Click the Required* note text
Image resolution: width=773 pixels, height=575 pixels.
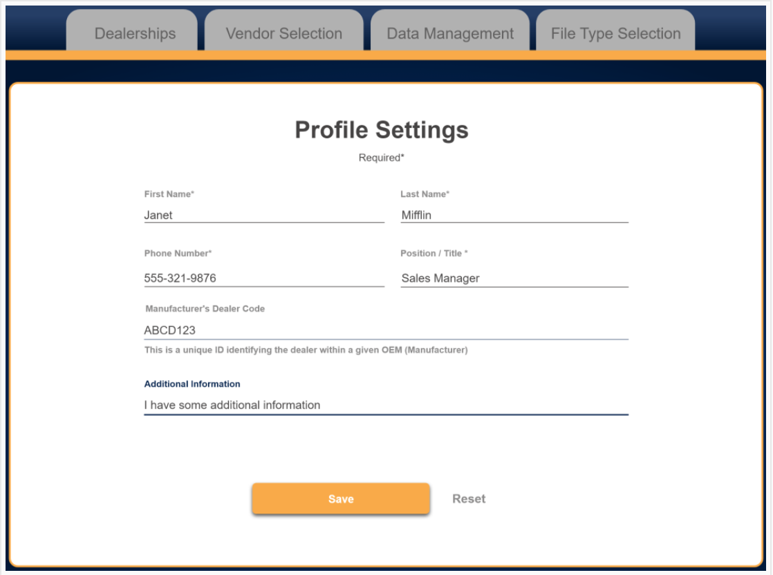pyautogui.click(x=381, y=158)
